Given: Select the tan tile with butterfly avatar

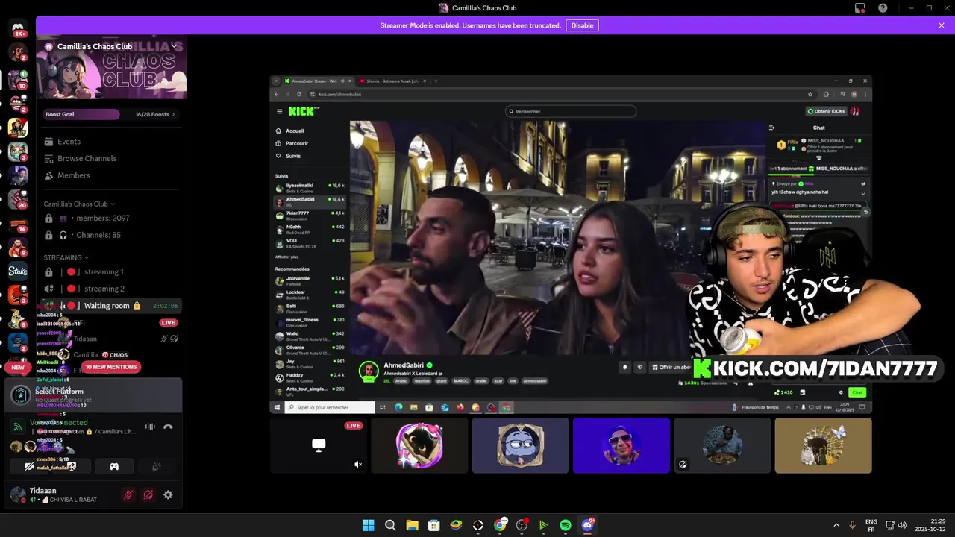Looking at the screenshot, I should point(823,445).
